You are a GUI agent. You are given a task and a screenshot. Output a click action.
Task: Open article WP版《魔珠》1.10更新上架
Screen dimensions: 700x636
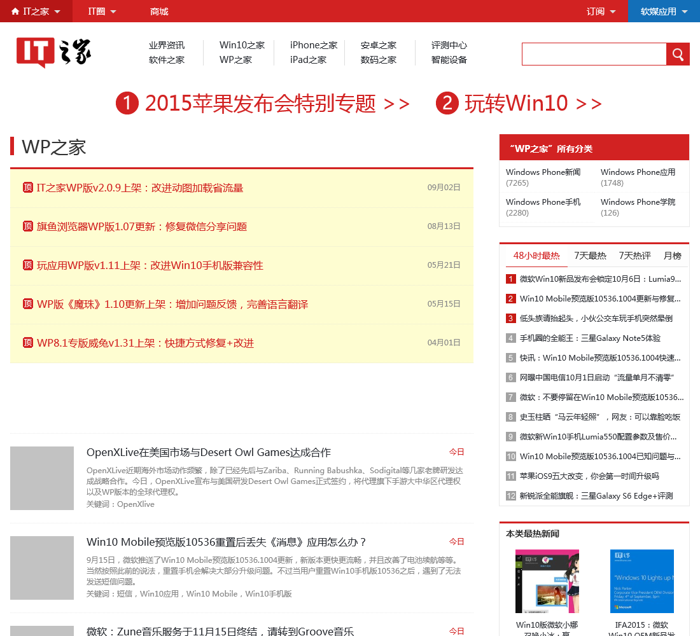[x=172, y=305]
